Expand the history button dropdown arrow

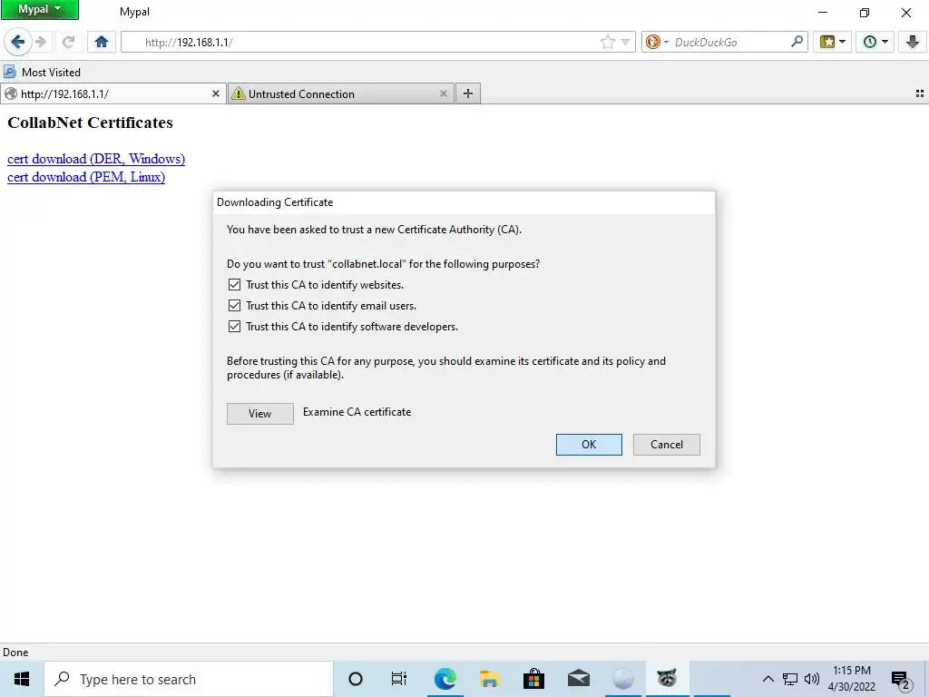tap(885, 42)
